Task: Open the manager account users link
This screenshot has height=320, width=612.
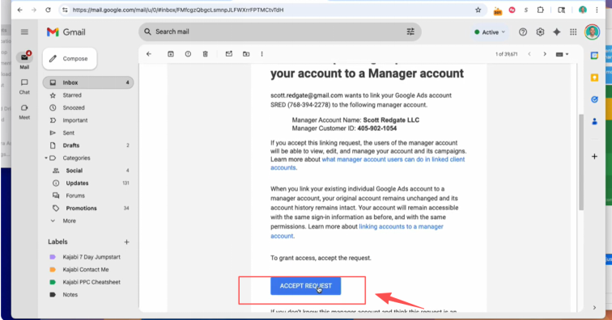Action: tap(393, 159)
